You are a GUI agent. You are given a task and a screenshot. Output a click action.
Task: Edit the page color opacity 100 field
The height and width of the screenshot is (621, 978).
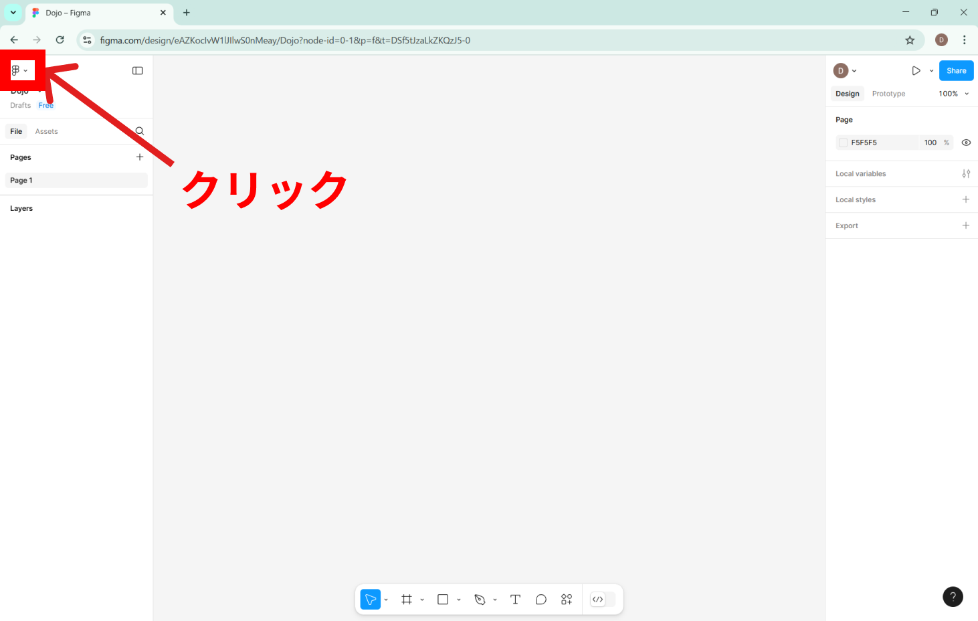(931, 143)
